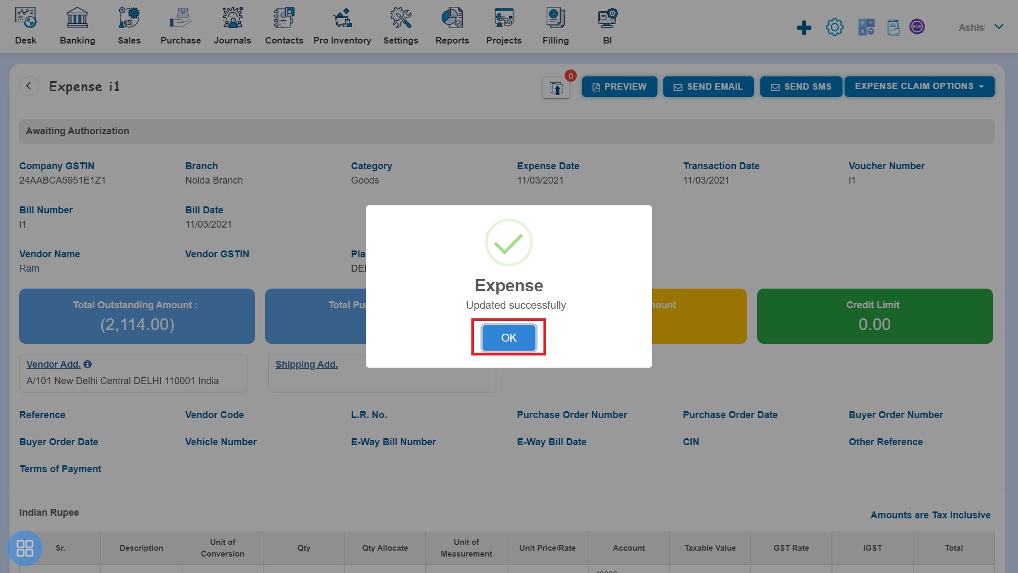Click the document upload icon near Expense i1
1018x573 pixels.
tap(556, 86)
